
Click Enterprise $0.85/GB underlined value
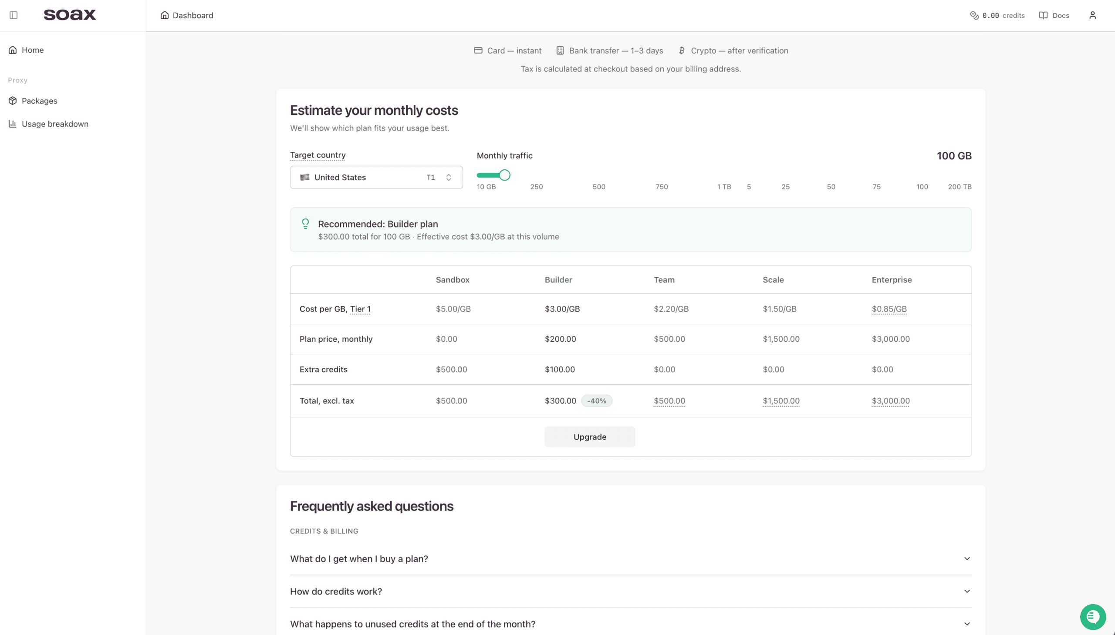click(889, 309)
